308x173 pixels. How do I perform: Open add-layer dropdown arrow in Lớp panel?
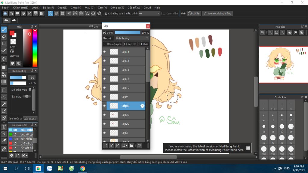pos(127,146)
